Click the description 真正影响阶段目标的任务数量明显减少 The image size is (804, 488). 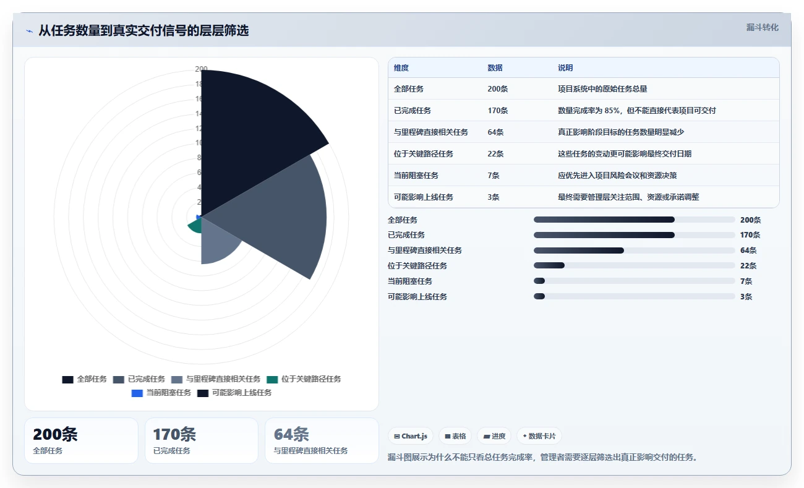pyautogui.click(x=621, y=132)
